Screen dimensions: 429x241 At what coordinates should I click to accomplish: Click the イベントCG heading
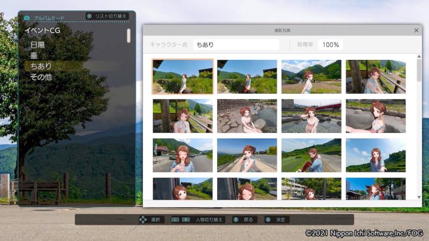tap(42, 31)
